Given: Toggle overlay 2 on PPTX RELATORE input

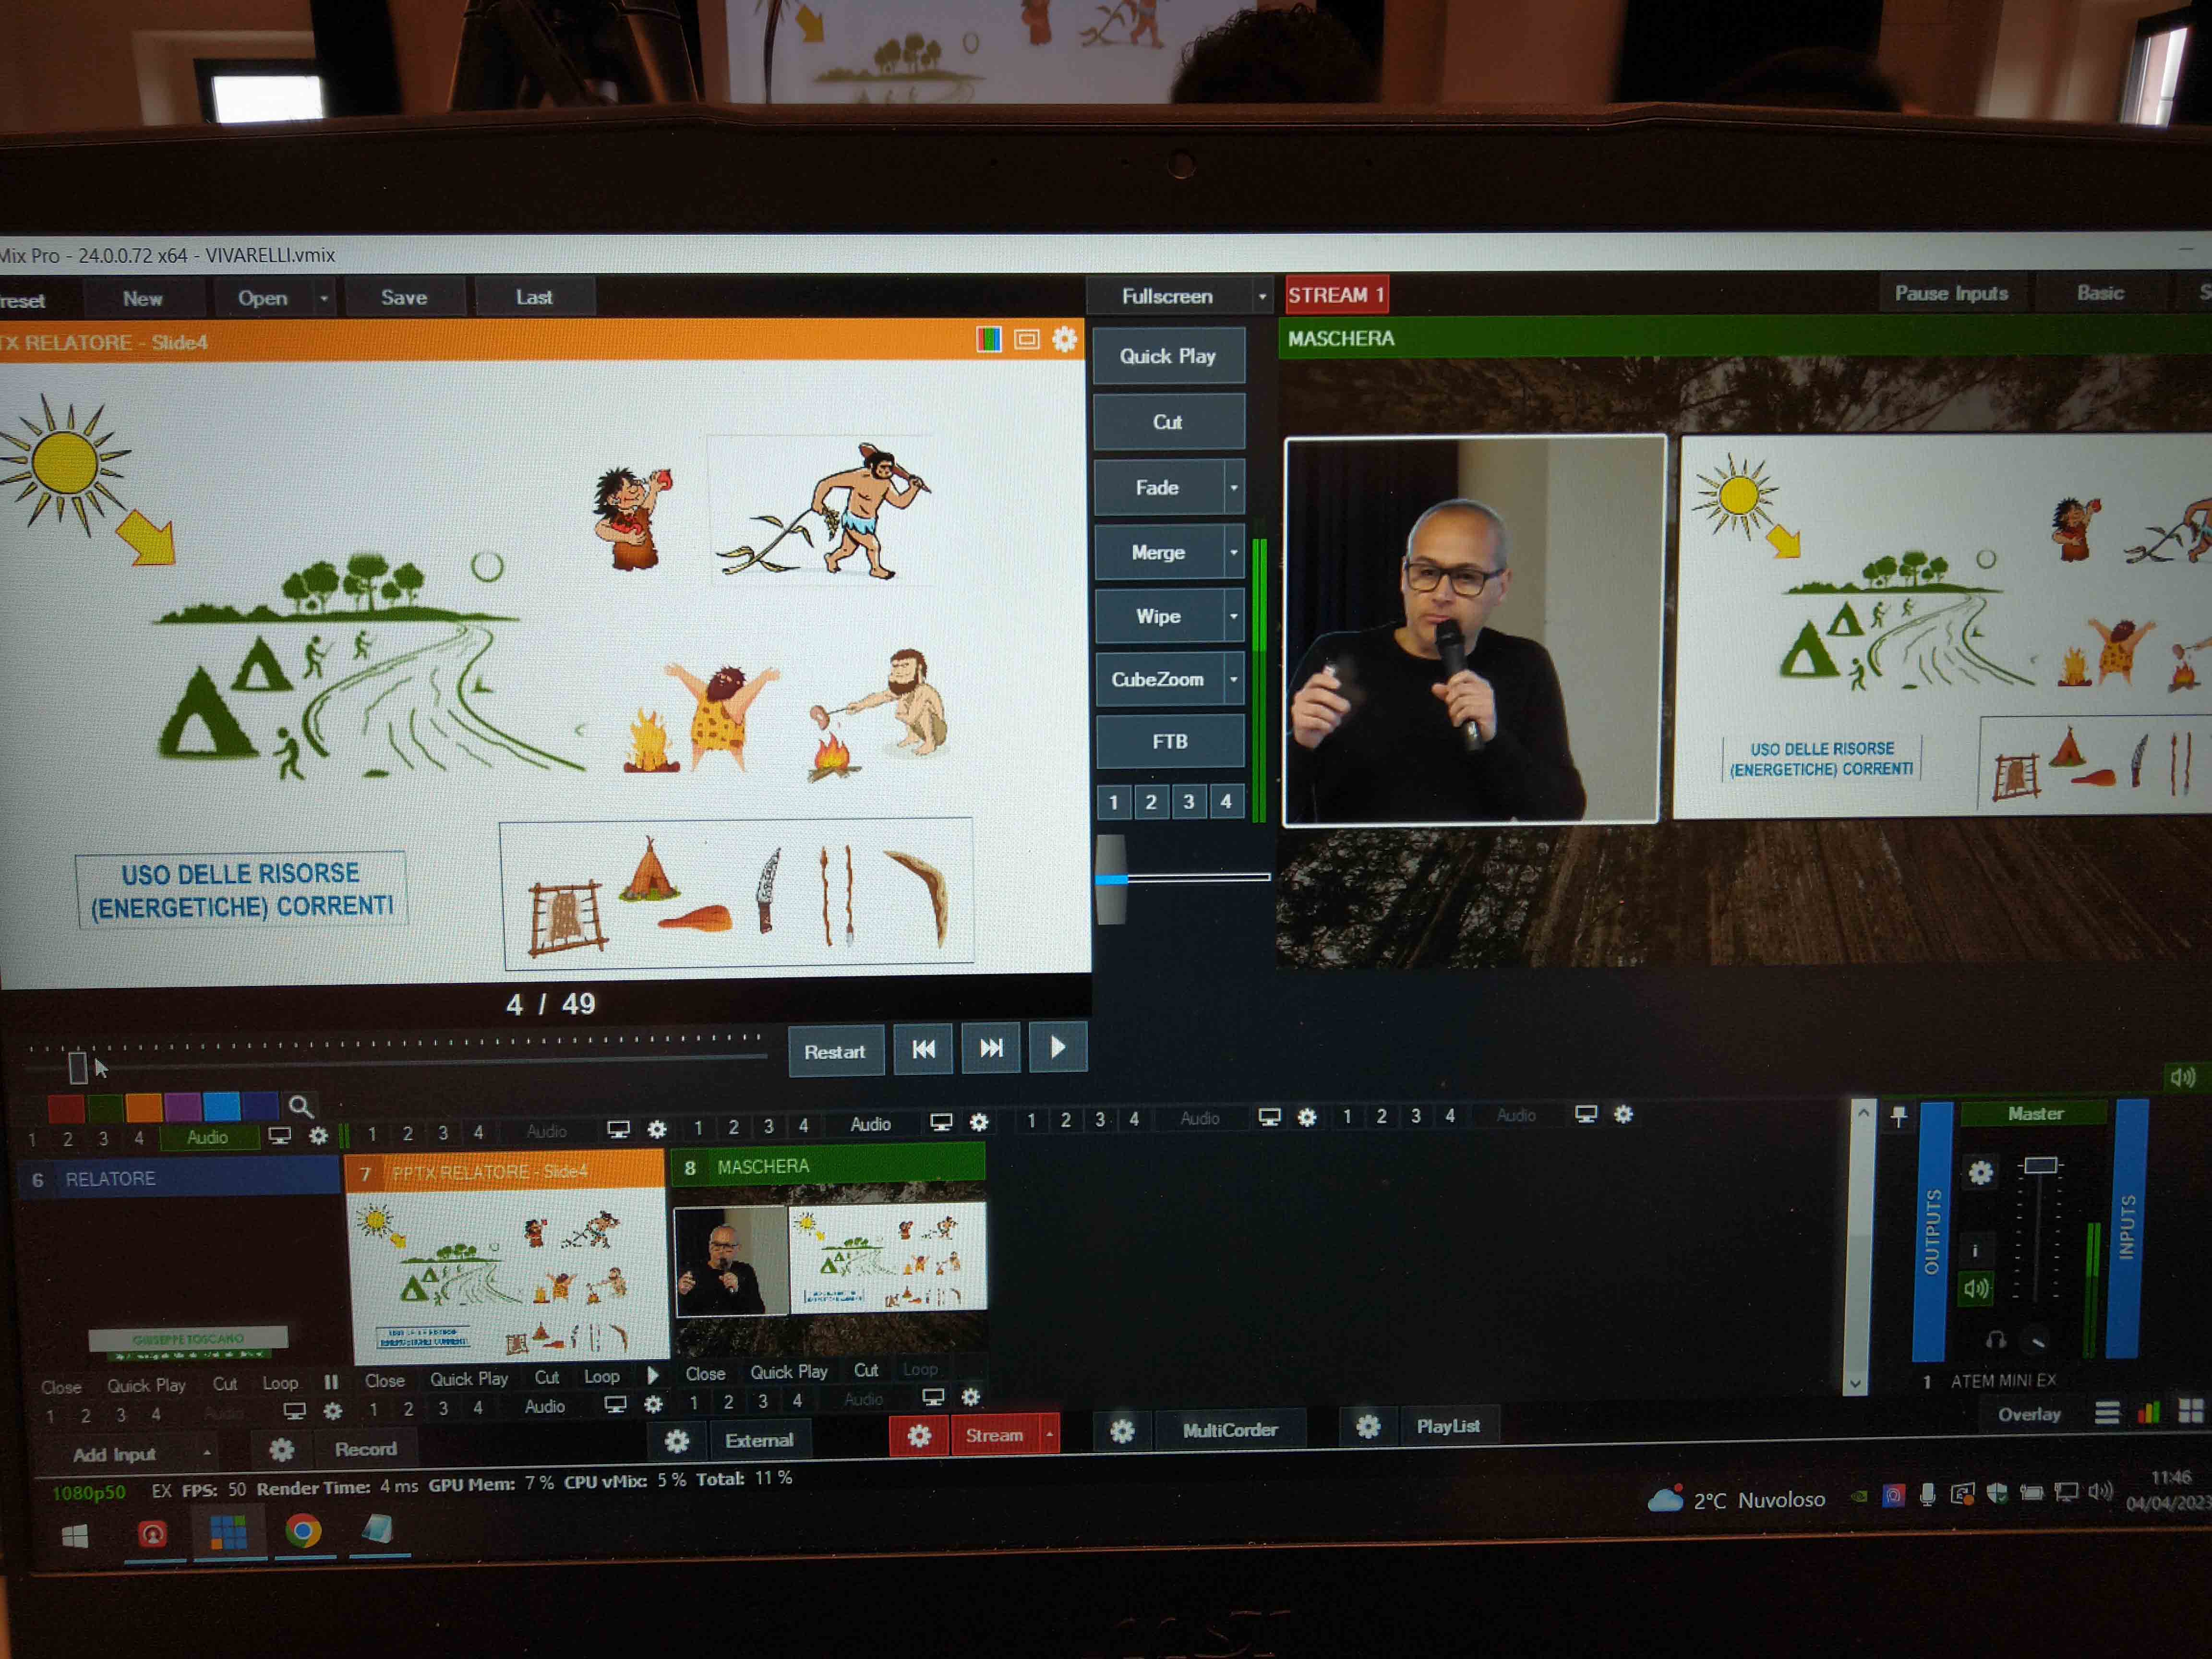Looking at the screenshot, I should 408,1408.
